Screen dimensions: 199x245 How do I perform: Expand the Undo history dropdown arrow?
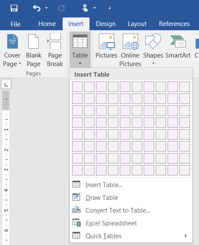[46, 8]
